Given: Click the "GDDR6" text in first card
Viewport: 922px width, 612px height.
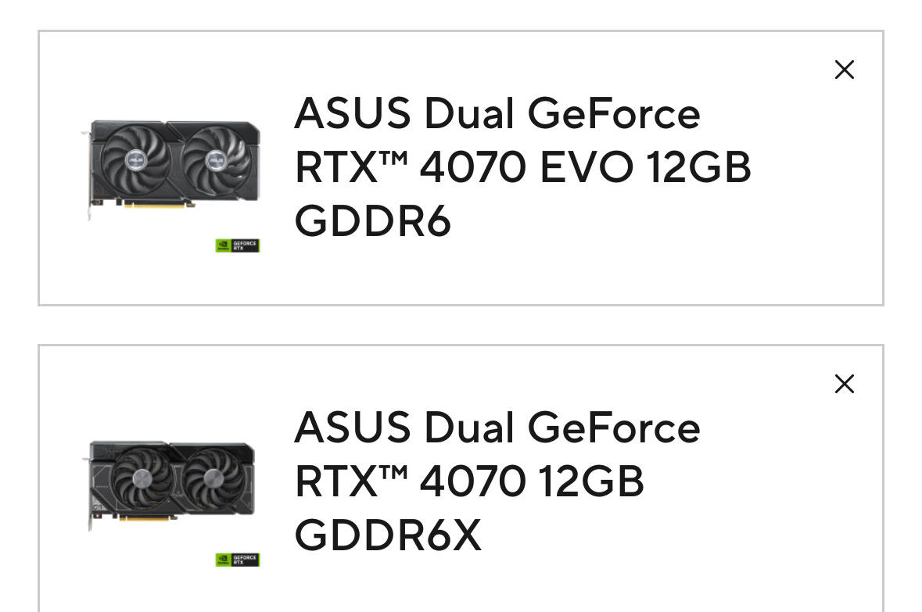Looking at the screenshot, I should click(x=373, y=221).
